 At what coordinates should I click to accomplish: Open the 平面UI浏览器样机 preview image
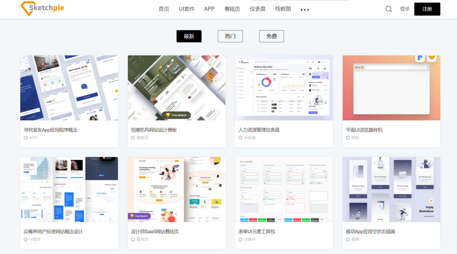click(391, 88)
